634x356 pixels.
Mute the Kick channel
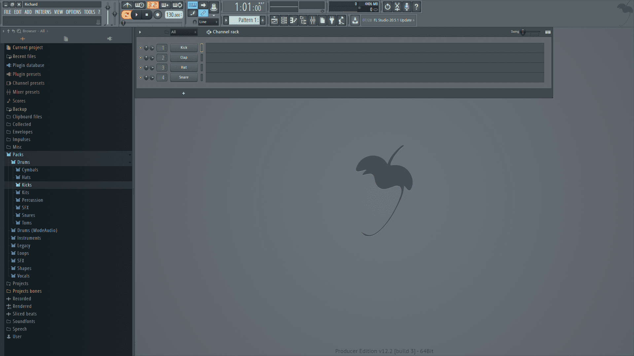(x=141, y=48)
